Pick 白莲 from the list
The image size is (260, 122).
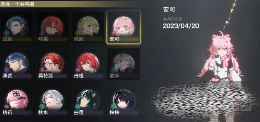88,100
